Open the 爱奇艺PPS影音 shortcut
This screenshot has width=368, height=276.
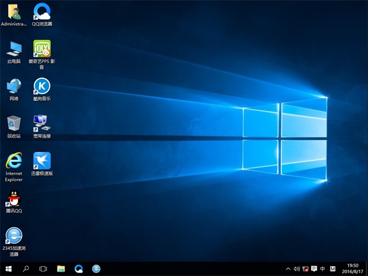[x=41, y=48]
